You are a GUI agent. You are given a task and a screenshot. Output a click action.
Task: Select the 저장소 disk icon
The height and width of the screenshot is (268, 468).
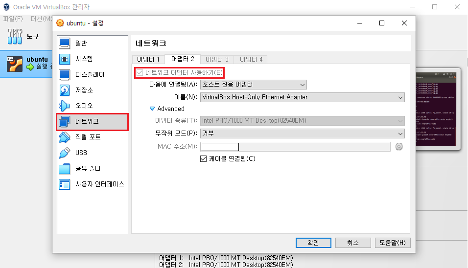pyautogui.click(x=65, y=90)
